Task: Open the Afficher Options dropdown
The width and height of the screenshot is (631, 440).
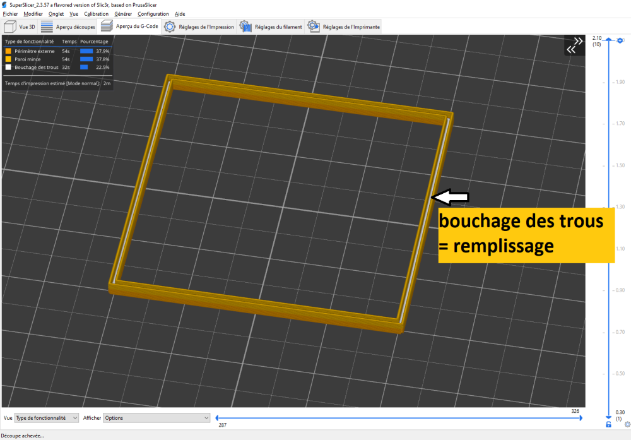Action: 156,418
